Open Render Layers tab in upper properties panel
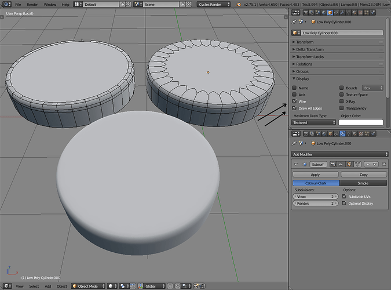 pyautogui.click(x=312, y=13)
